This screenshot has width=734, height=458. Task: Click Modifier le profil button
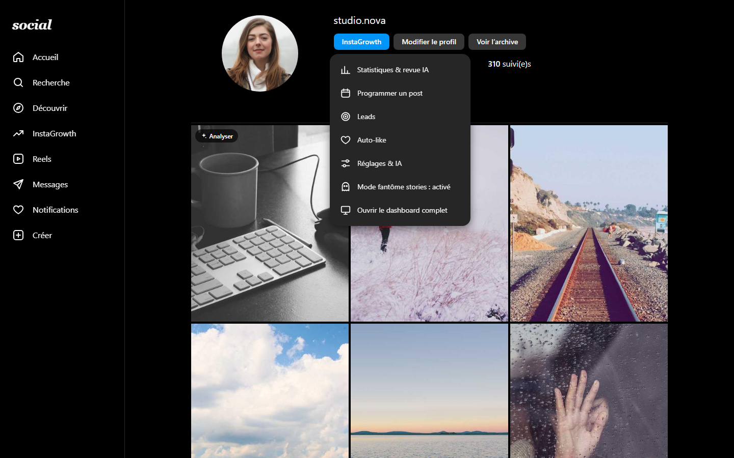coord(429,42)
